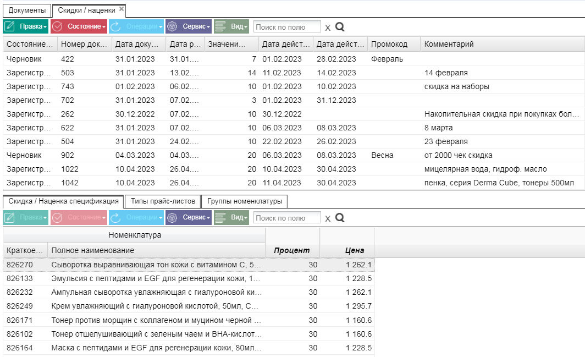
Task: Open the lower Сервис dropdown menu
Action: (189, 217)
